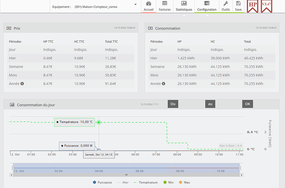Open the Accueil dashboard tab

coord(148,6)
